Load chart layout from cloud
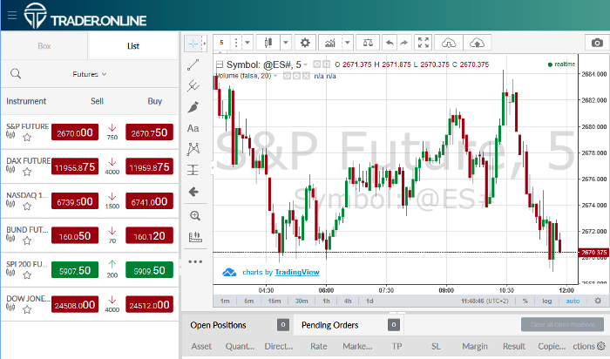The height and width of the screenshot is (359, 610). (449, 43)
